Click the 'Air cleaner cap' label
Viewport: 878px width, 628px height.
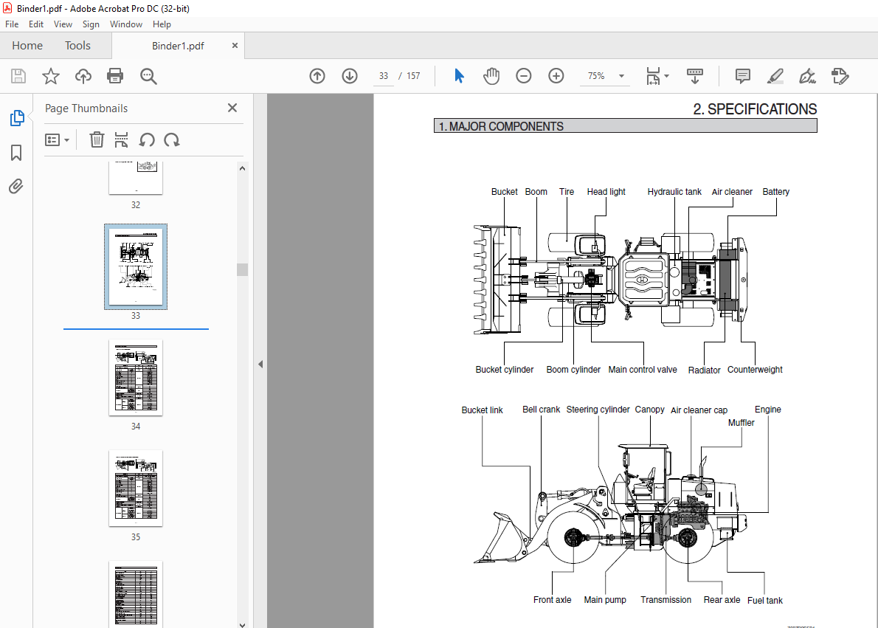pyautogui.click(x=699, y=410)
